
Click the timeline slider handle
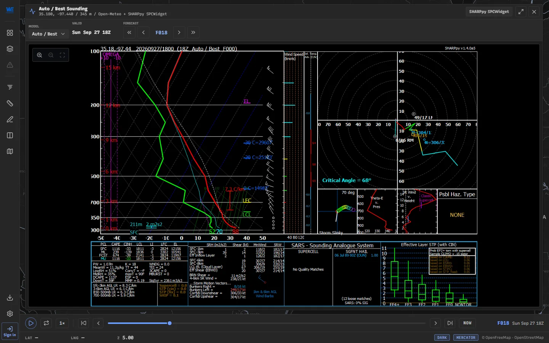(170, 323)
